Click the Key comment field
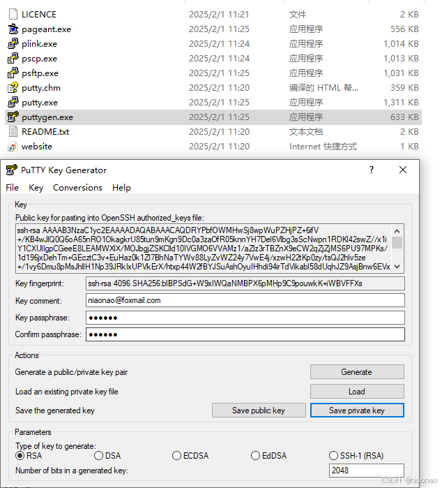 [245, 300]
